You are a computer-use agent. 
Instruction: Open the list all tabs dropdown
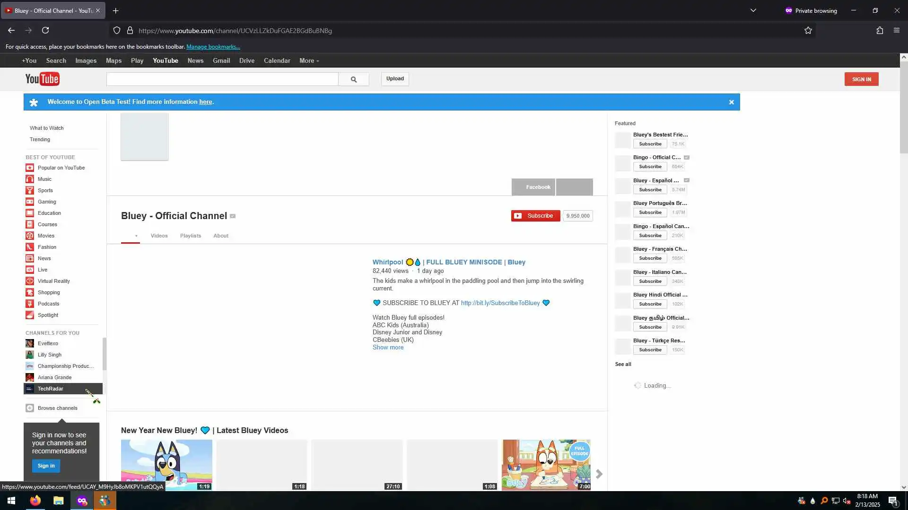(x=753, y=10)
